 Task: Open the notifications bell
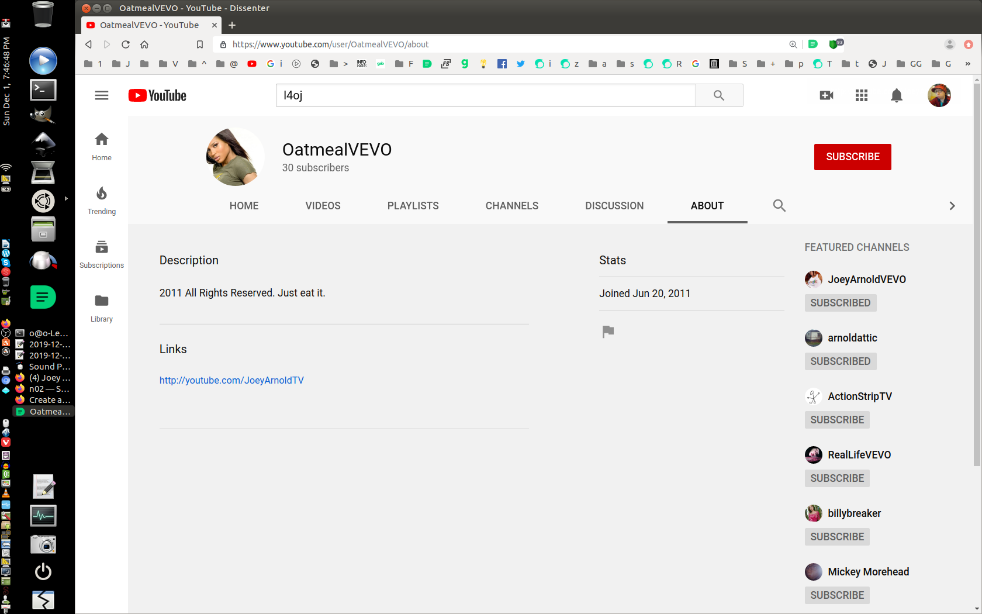pyautogui.click(x=897, y=95)
